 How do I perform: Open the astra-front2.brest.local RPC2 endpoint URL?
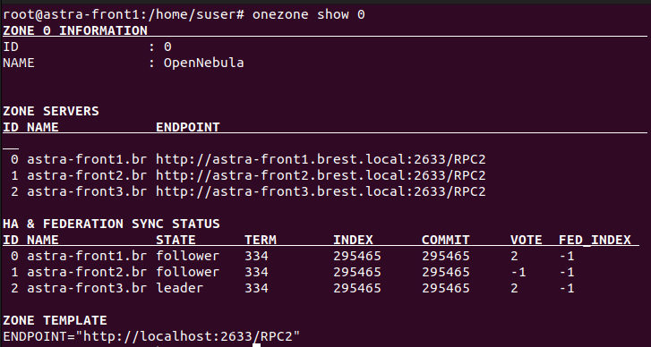click(321, 176)
